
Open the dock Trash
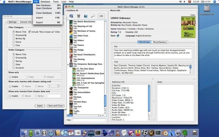195,133
